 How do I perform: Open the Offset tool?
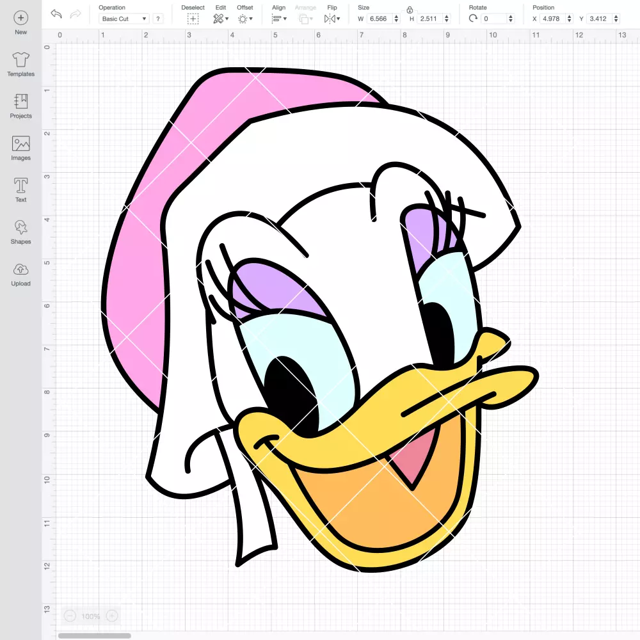pos(243,19)
